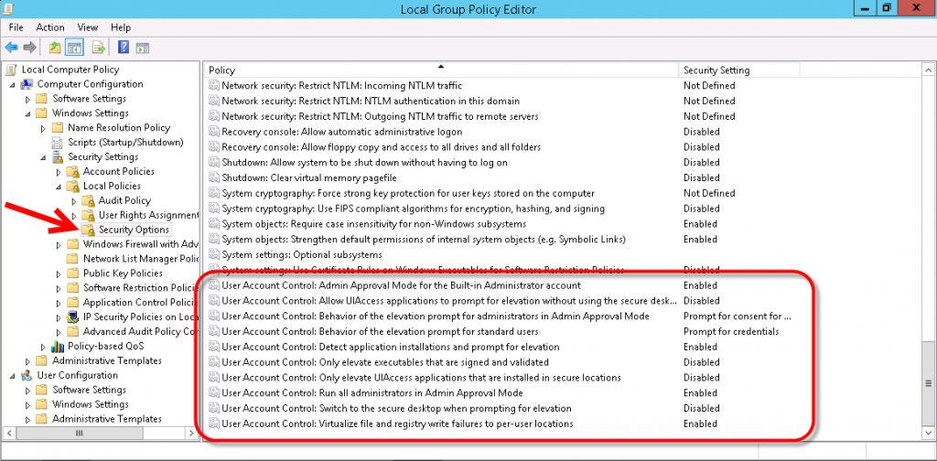
Task: Click the policy list scroll up arrow
Action: point(929,70)
